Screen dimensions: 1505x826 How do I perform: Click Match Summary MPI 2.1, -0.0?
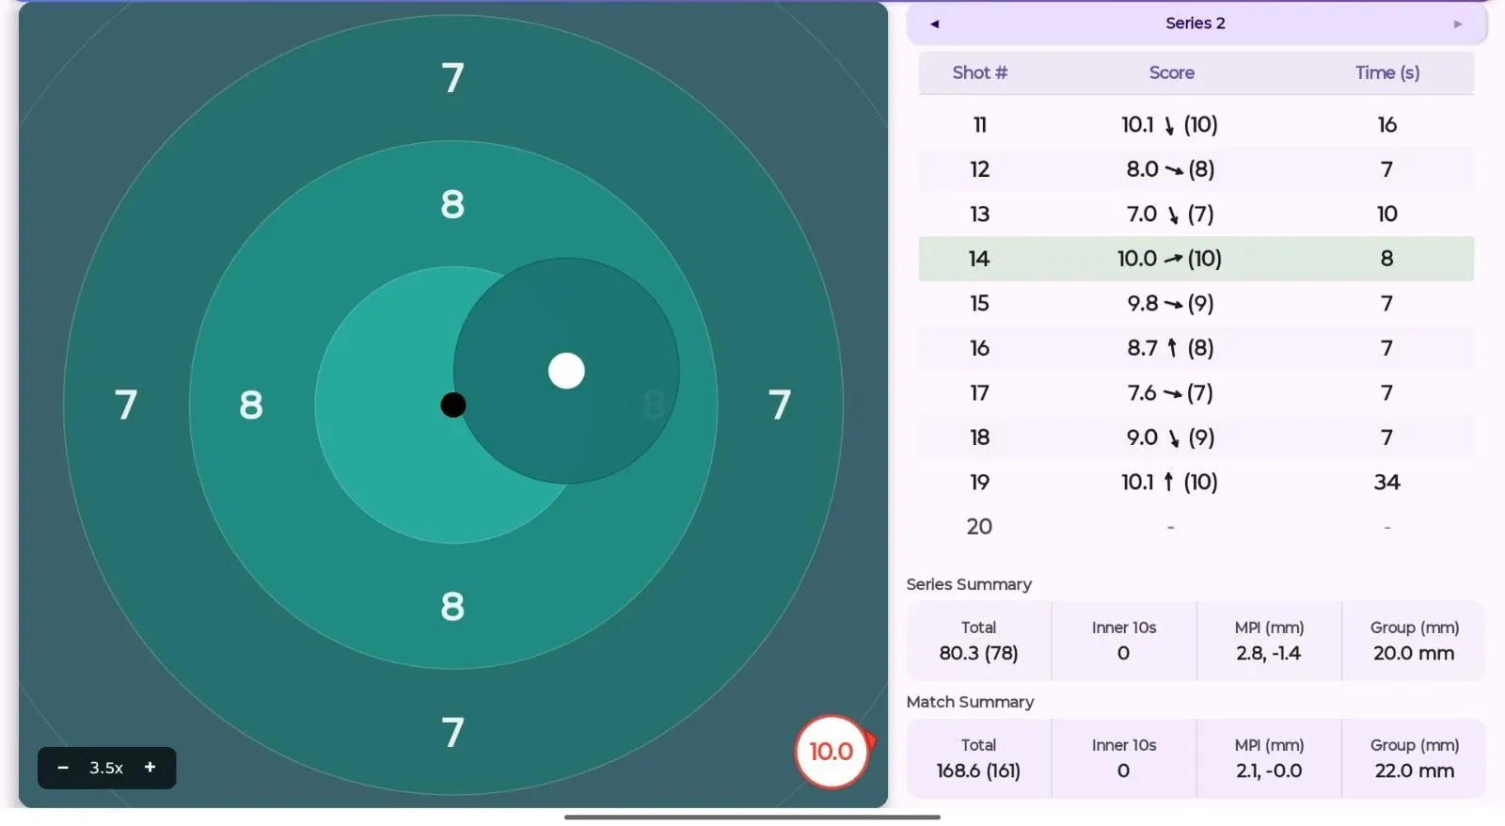click(x=1269, y=770)
